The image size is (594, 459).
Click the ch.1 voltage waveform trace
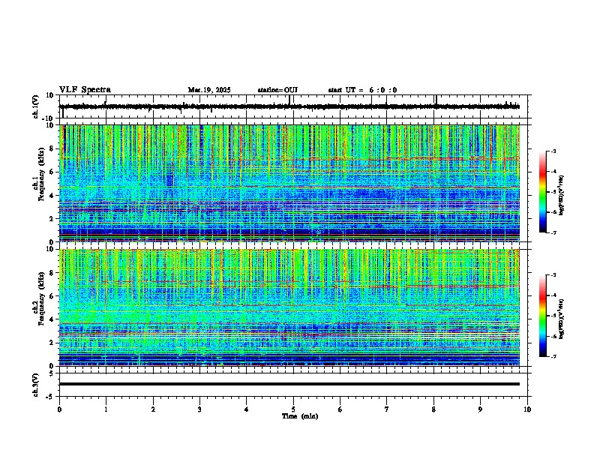click(289, 106)
